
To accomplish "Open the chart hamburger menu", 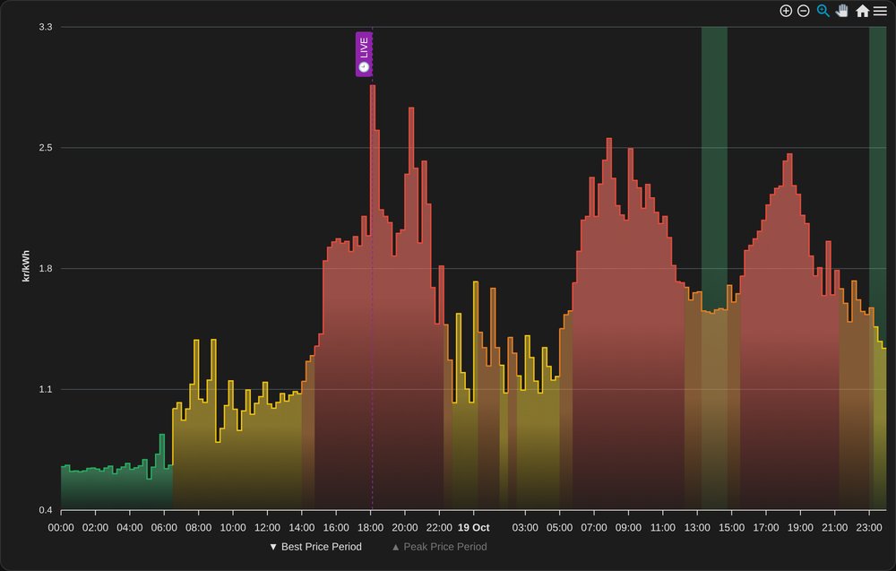I will pos(880,11).
